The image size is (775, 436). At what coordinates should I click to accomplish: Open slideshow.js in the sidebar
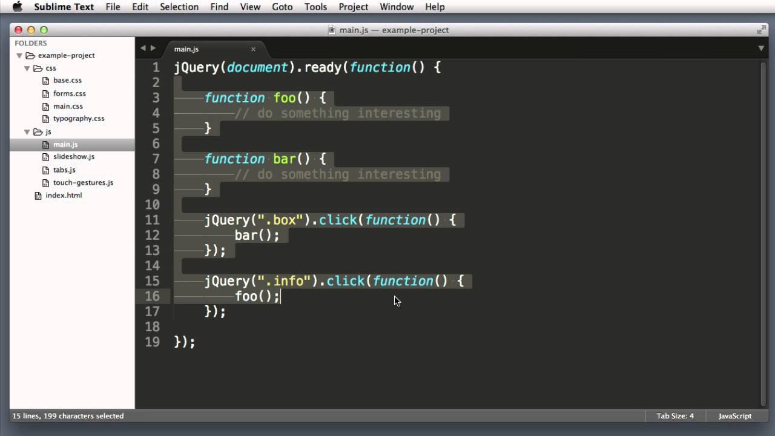tap(74, 157)
